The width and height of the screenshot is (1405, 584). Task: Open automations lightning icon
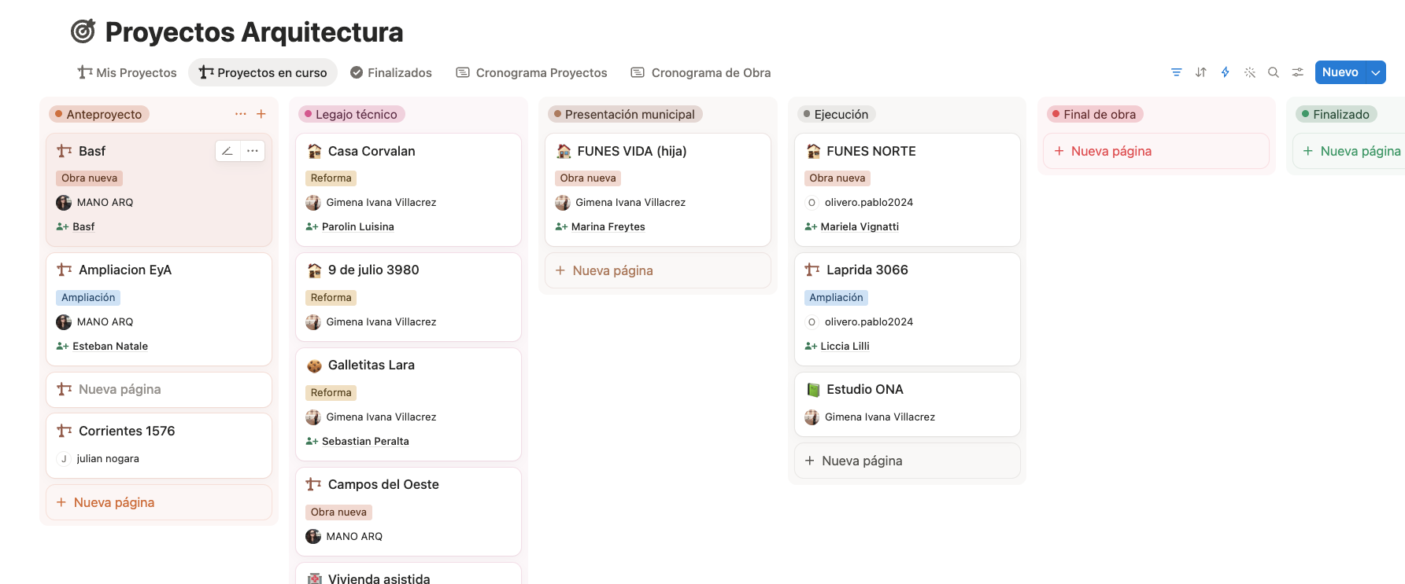1225,72
